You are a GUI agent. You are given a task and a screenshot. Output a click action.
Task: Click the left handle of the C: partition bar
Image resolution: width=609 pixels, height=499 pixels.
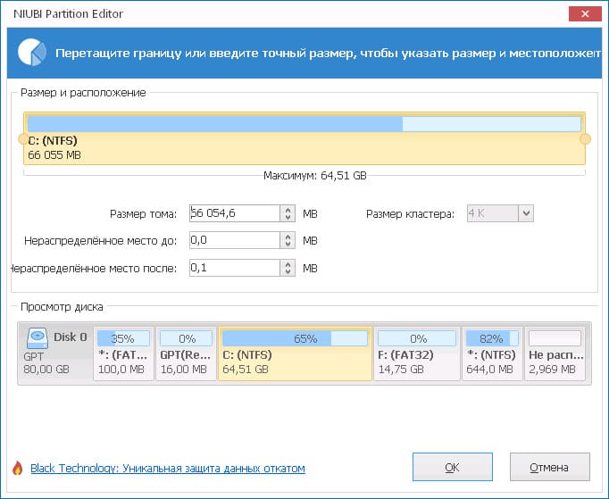tap(23, 138)
